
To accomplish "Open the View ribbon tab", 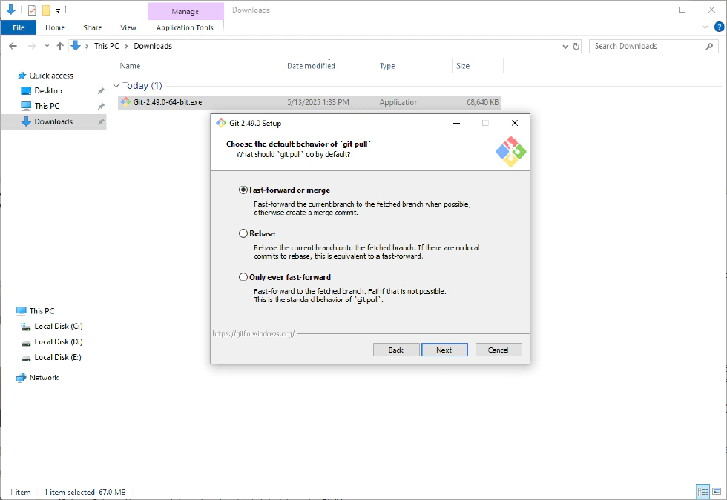I will pyautogui.click(x=128, y=27).
